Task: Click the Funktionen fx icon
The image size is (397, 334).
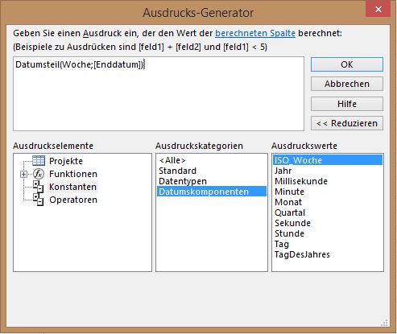Action: coord(39,174)
